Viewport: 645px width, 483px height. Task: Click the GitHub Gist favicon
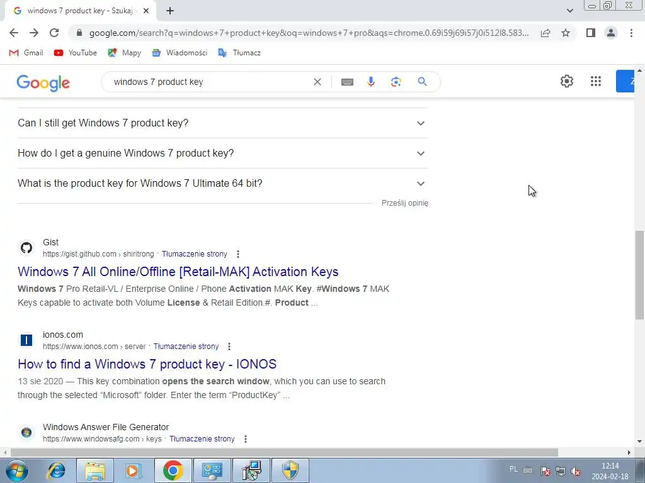point(26,248)
